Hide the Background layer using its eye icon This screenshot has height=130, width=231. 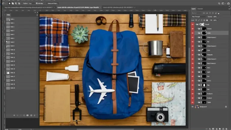(192, 107)
